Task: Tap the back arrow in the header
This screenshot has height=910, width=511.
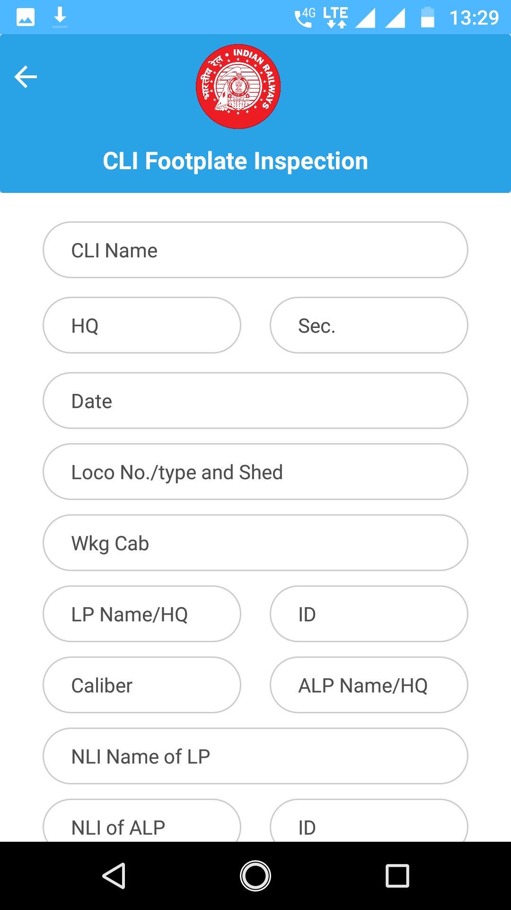Action: pos(26,76)
